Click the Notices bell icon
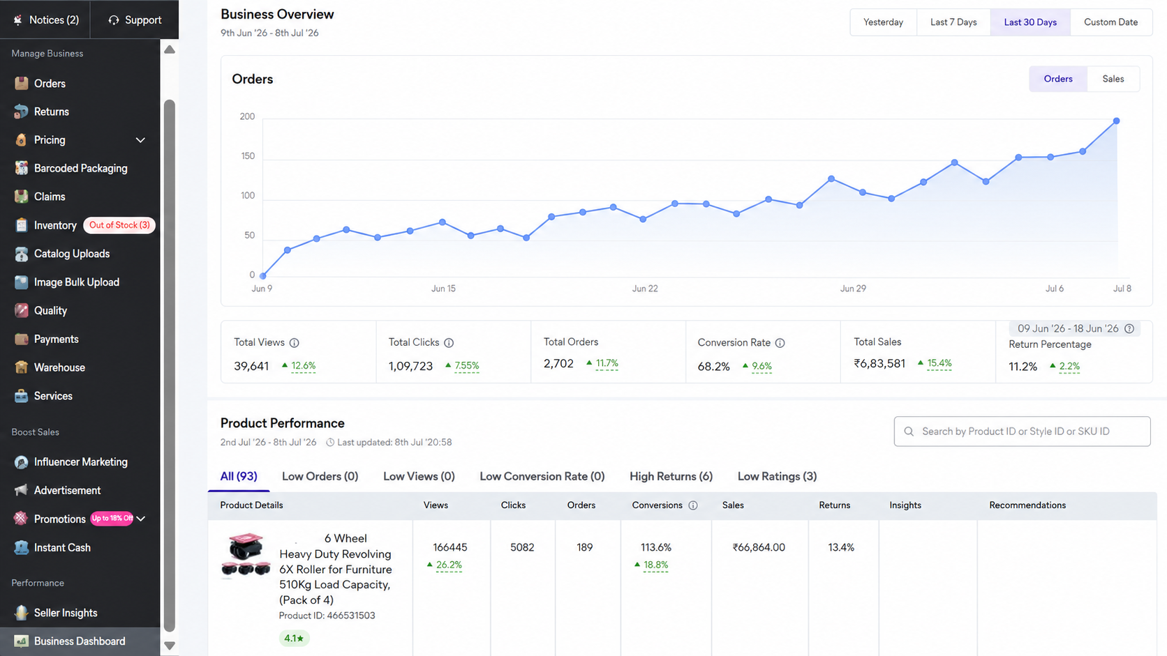The image size is (1167, 656). pos(18,20)
